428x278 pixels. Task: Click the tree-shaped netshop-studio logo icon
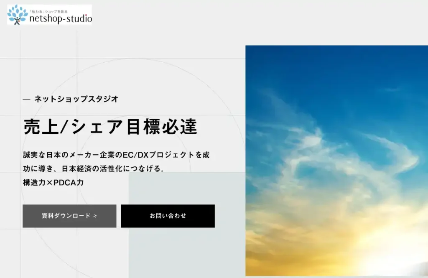17,14
